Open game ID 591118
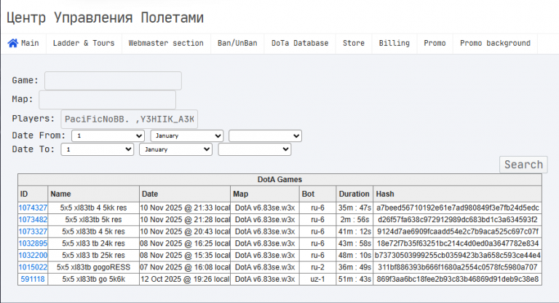Screen dimensions: 559x303 pos(33,279)
